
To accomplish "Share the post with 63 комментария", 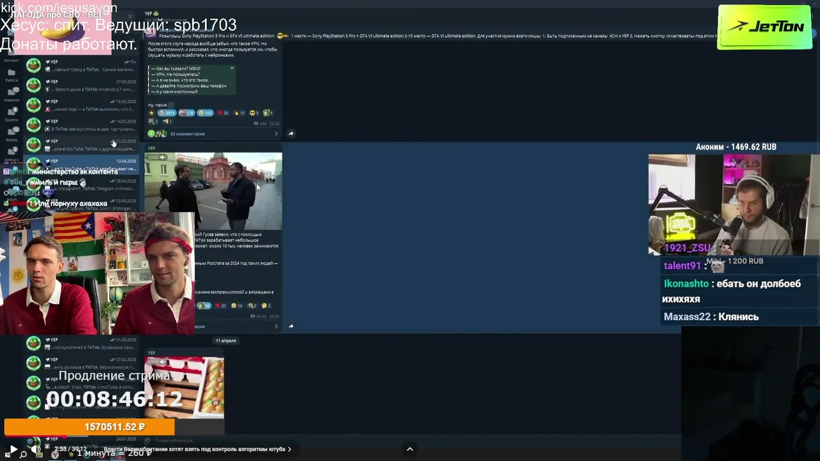I will (x=291, y=134).
